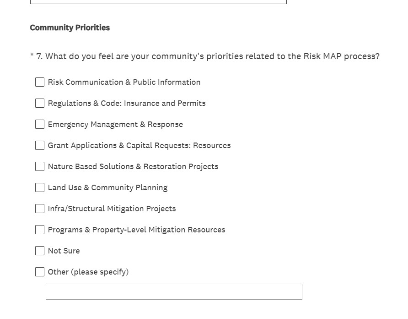Check Land Use & Community Planning
This screenshot has height=319, width=408.
point(40,187)
